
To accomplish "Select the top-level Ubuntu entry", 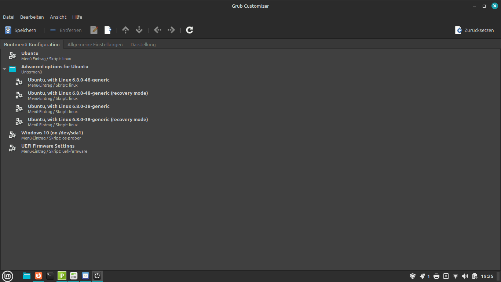I will click(x=251, y=56).
